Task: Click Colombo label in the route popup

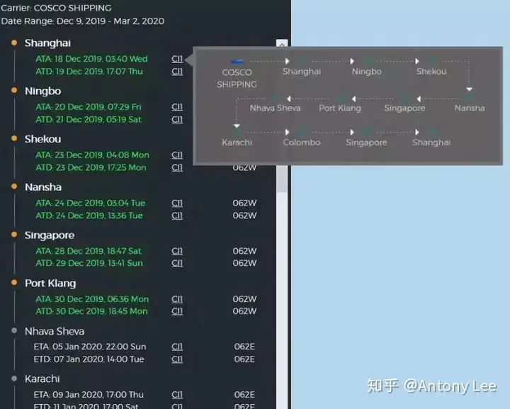Action: 302,142
